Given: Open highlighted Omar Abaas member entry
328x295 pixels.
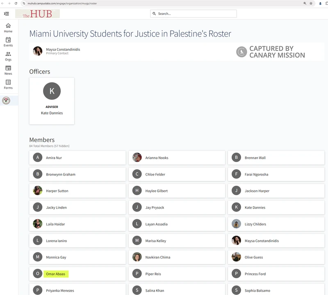Looking at the screenshot, I should click(x=77, y=274).
